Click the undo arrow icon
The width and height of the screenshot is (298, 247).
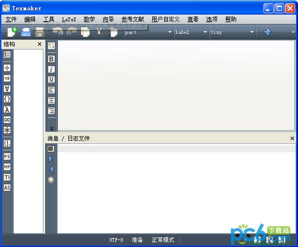(58, 31)
